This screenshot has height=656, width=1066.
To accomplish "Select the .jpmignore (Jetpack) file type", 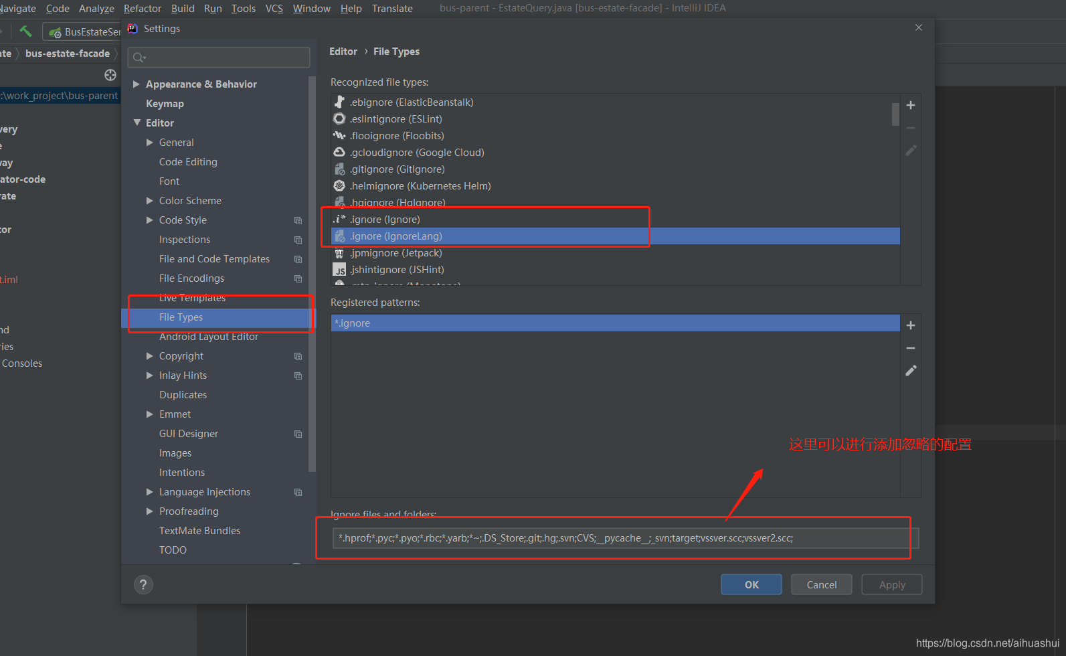I will coord(615,252).
